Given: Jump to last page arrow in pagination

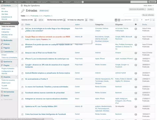Looking at the screenshot, I should 154,20.
